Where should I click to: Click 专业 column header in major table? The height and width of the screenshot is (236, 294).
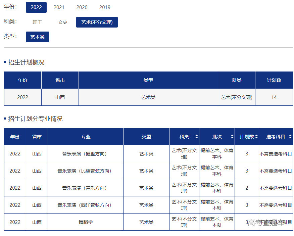tap(86, 137)
